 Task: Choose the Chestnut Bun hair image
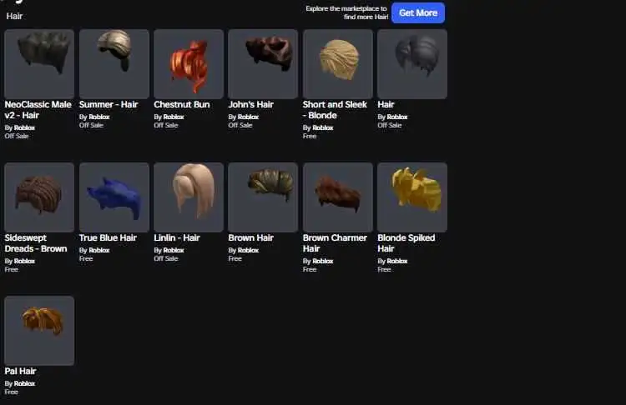pos(189,64)
